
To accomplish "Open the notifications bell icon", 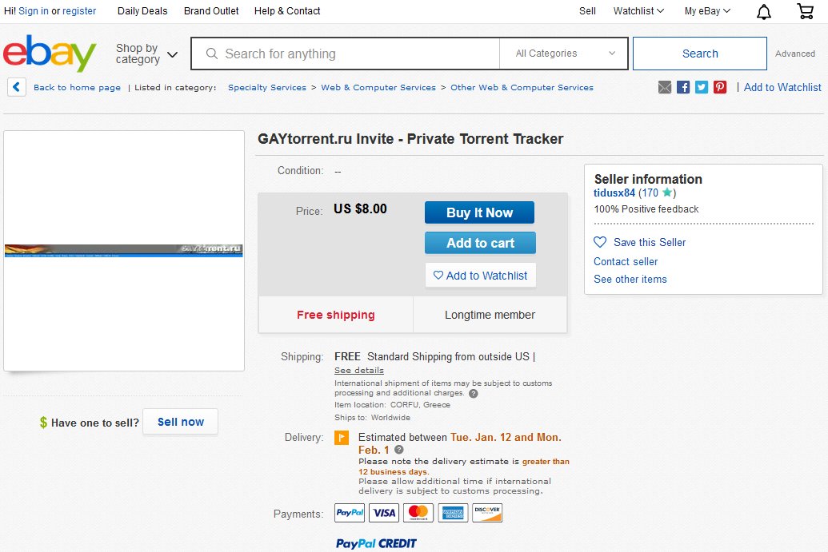I will click(762, 11).
